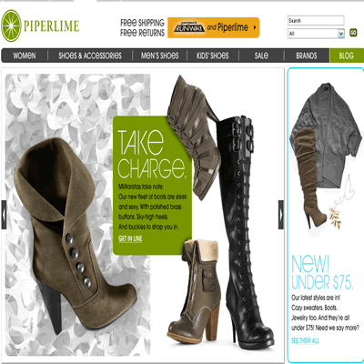Click the Project Runway and Piperlime banner arrow
364x364 pixels.
(x=255, y=27)
